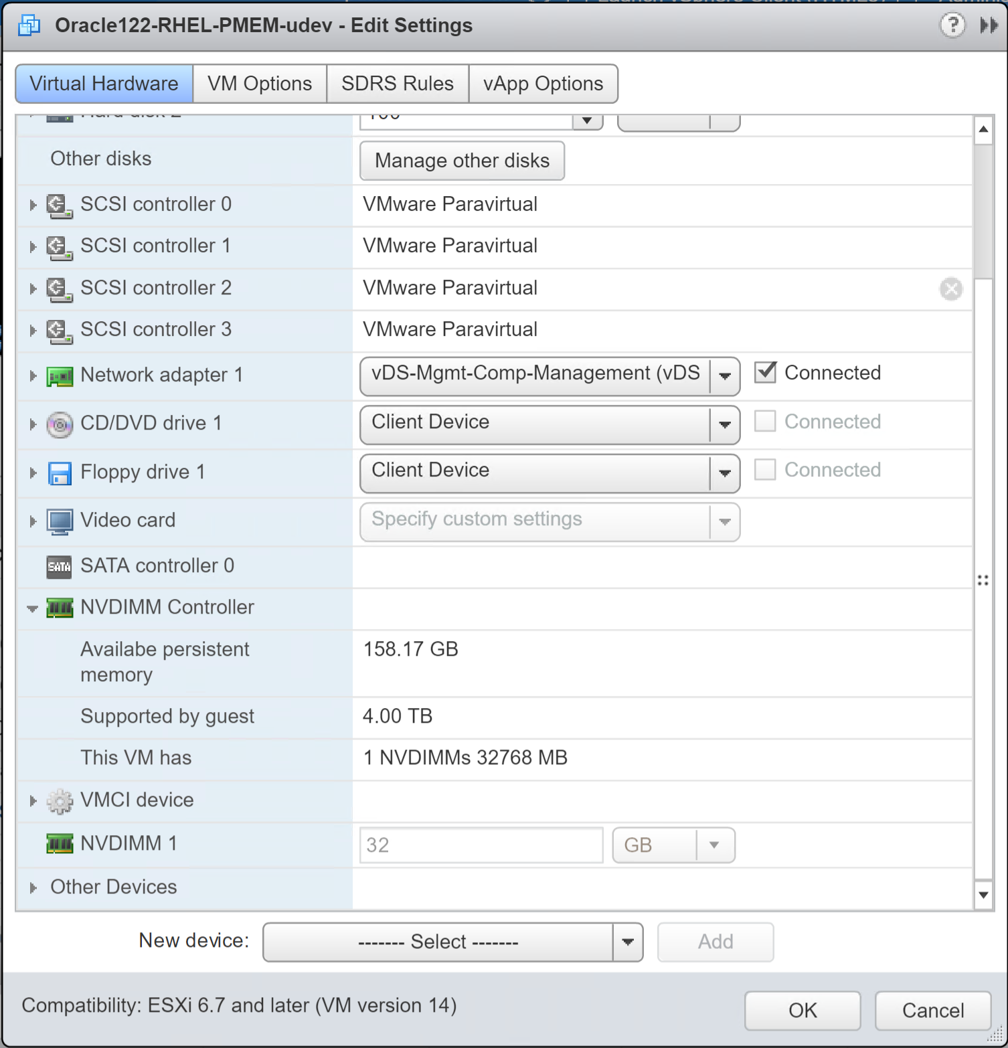This screenshot has width=1008, height=1048.
Task: Click the Other disks label
Action: pyautogui.click(x=101, y=159)
